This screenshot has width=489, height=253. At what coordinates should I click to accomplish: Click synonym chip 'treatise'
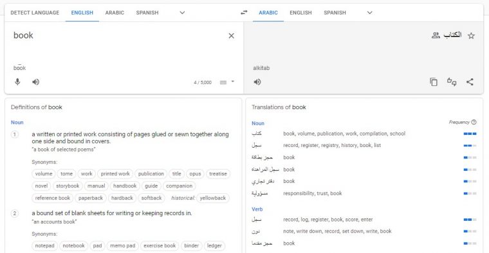click(x=218, y=173)
